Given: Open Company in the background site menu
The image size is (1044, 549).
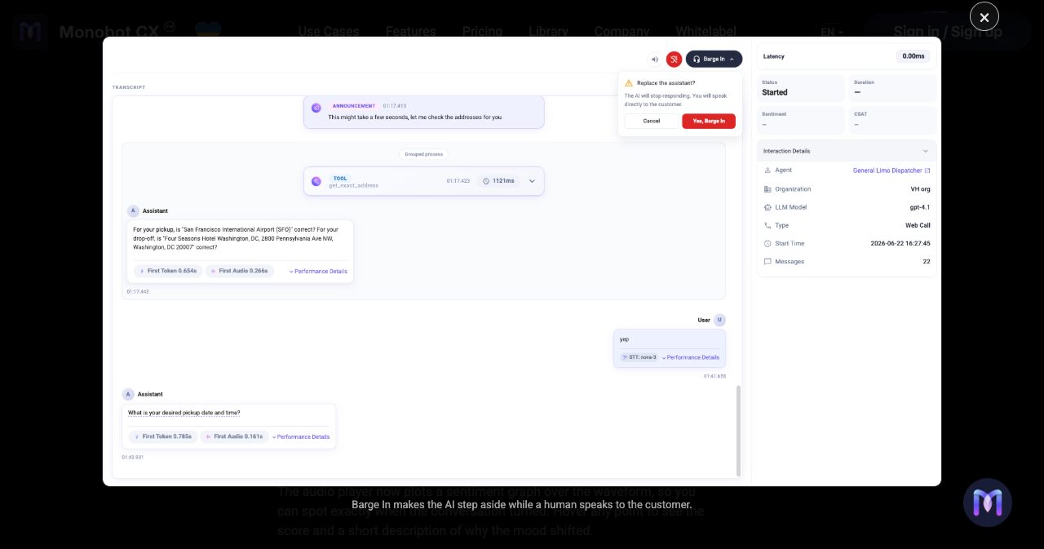Looking at the screenshot, I should 622,32.
